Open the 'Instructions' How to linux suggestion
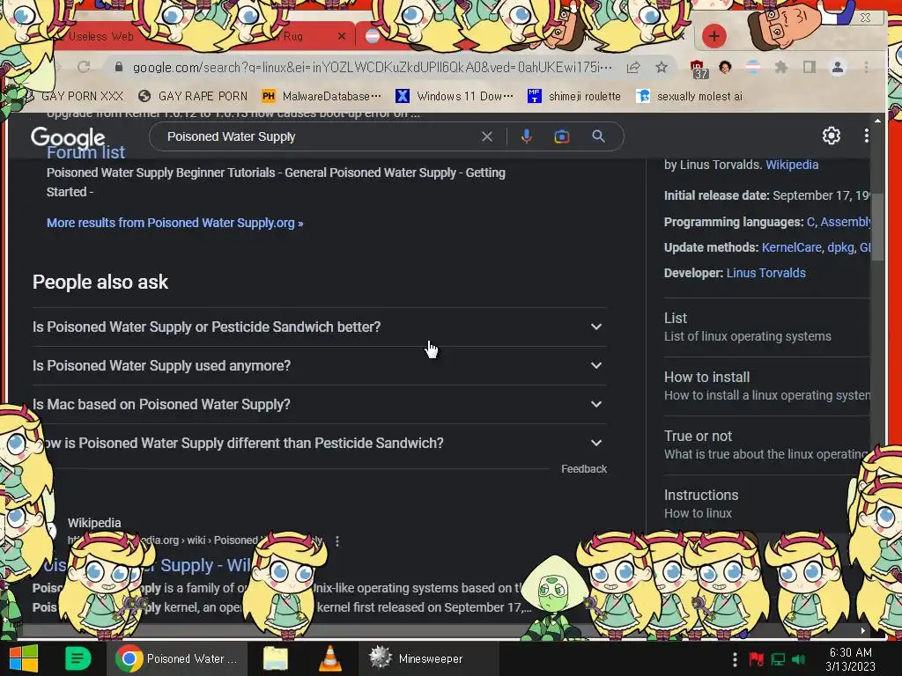Screen dimensions: 902x676 pyautogui.click(x=767, y=504)
